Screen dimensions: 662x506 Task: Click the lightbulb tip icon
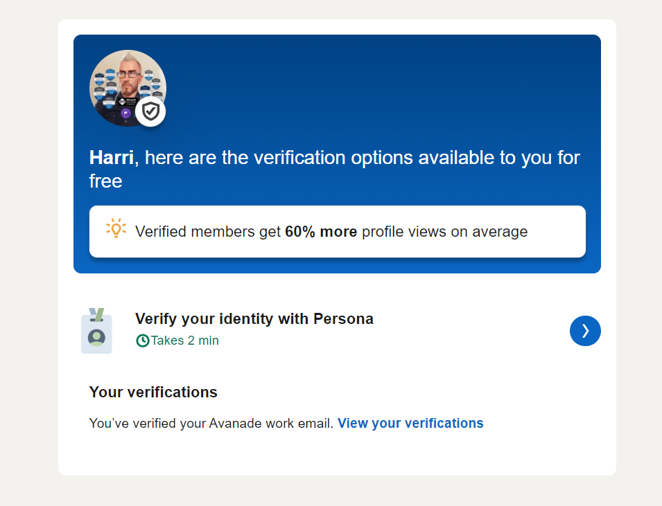coord(116,229)
